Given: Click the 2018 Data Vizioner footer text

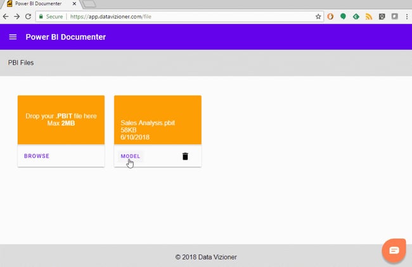Looking at the screenshot, I should [x=206, y=257].
